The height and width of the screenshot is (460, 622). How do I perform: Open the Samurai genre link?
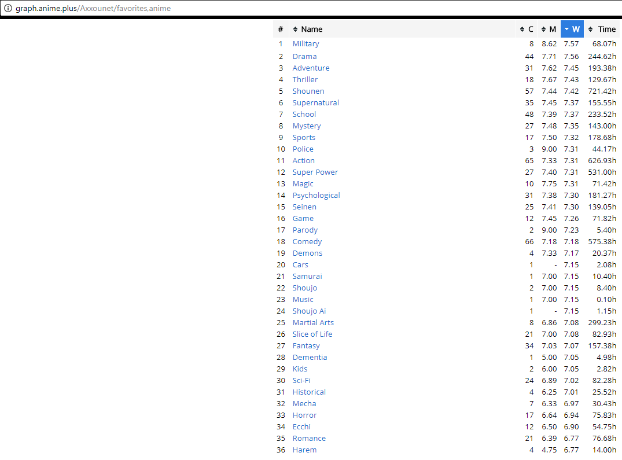tap(307, 276)
